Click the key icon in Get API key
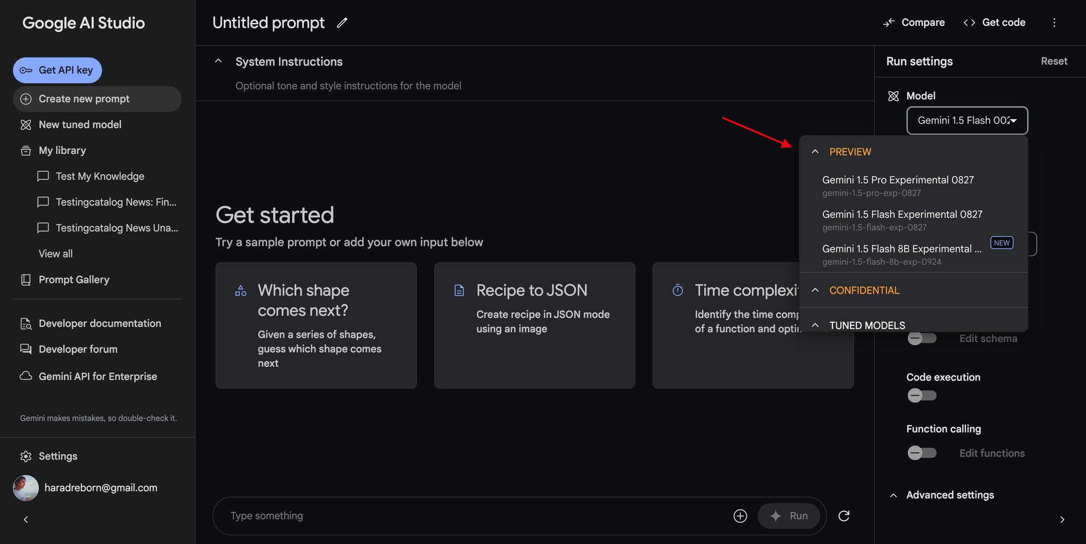 click(x=26, y=70)
